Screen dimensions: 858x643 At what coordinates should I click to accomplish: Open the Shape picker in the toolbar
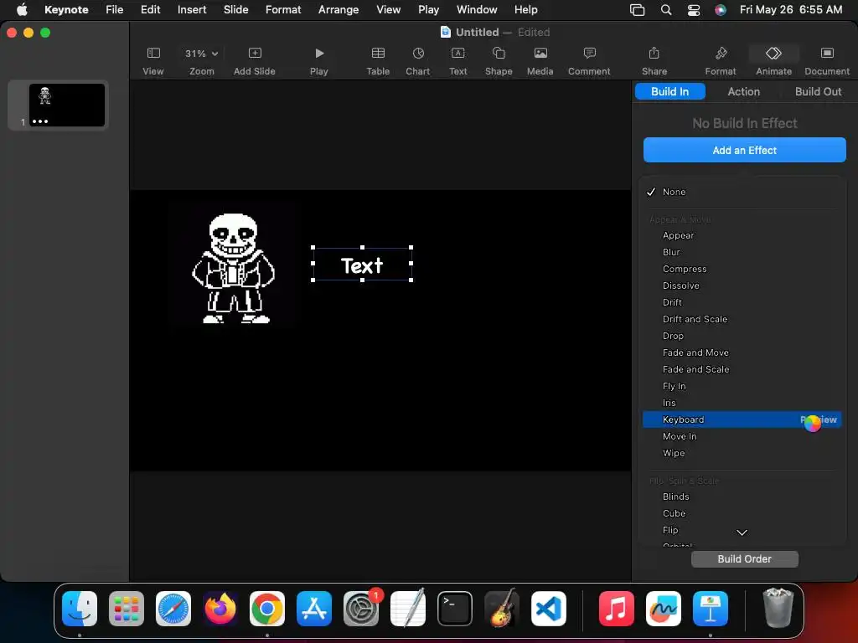coord(499,60)
